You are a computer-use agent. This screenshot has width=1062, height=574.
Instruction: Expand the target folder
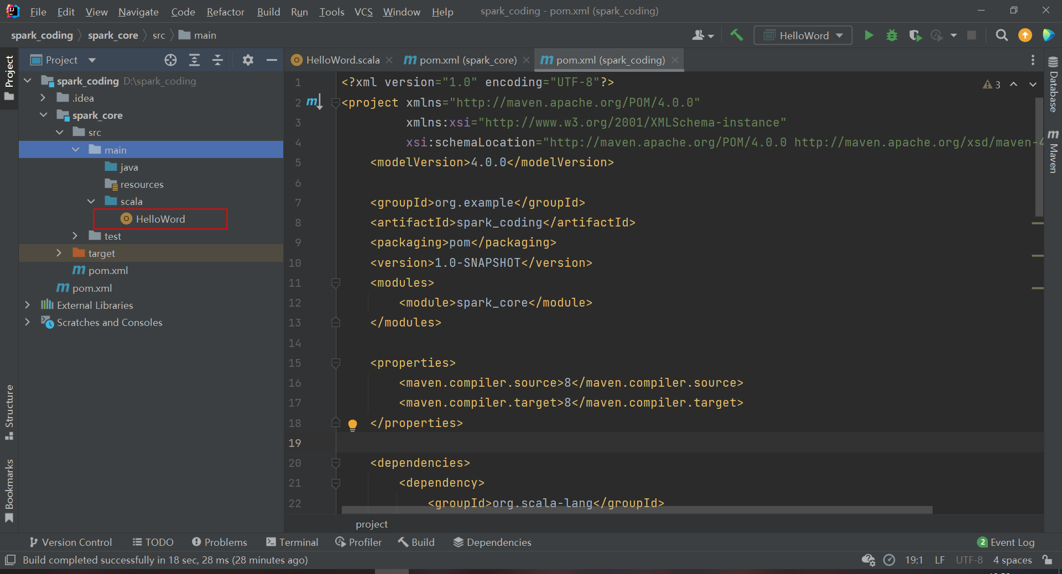click(59, 253)
